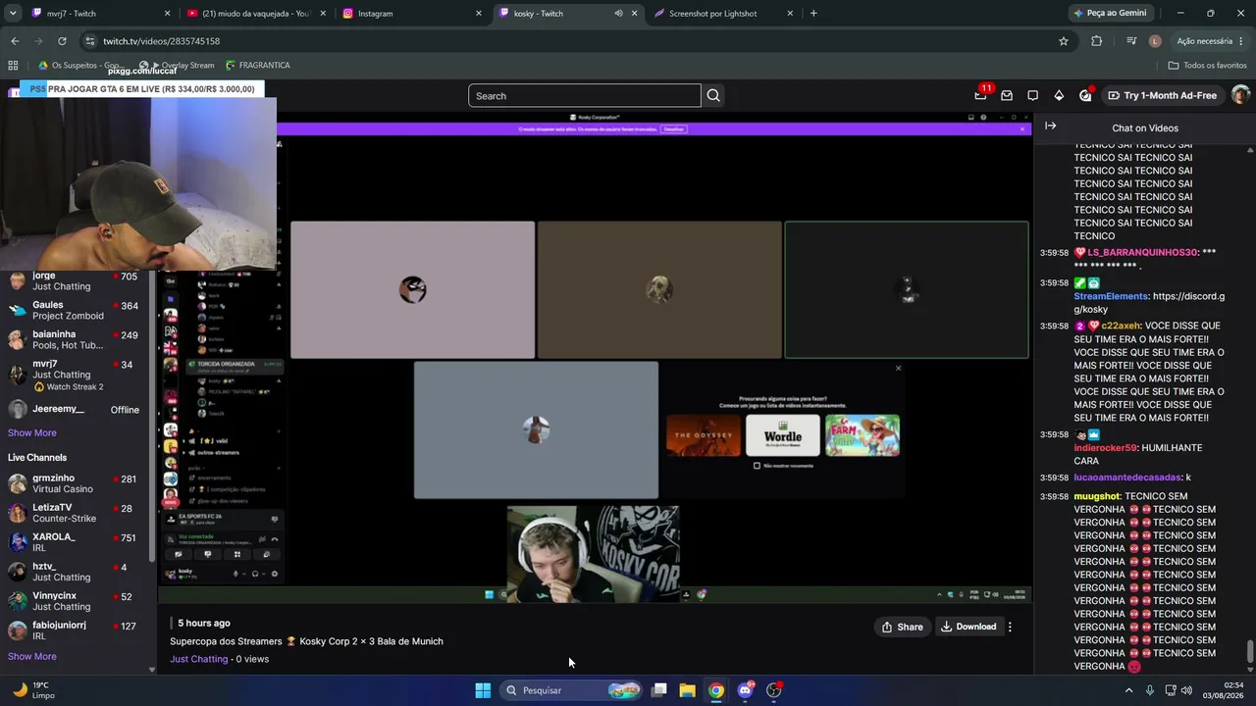
Task: Show hidden system tray icons chevron
Action: [1128, 690]
